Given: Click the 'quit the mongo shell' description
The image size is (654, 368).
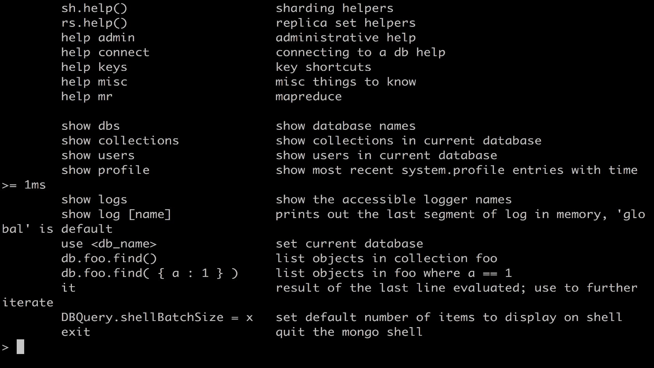Looking at the screenshot, I should 349,332.
